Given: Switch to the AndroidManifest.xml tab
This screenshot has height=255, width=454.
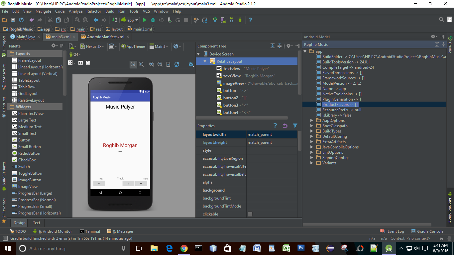Looking at the screenshot, I should (105, 37).
